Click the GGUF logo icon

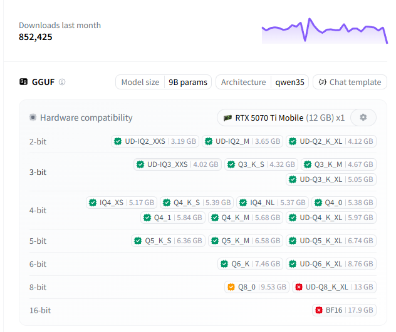(23, 82)
